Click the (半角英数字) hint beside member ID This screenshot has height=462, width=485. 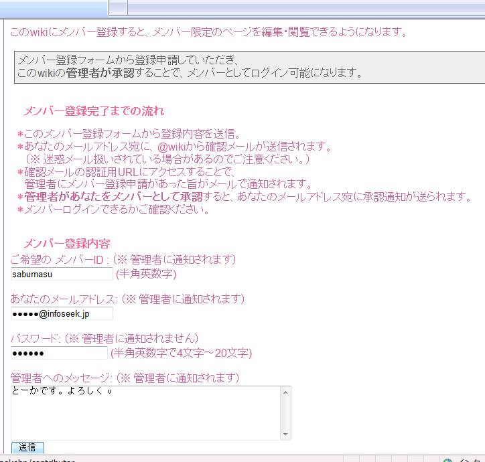[x=146, y=274]
